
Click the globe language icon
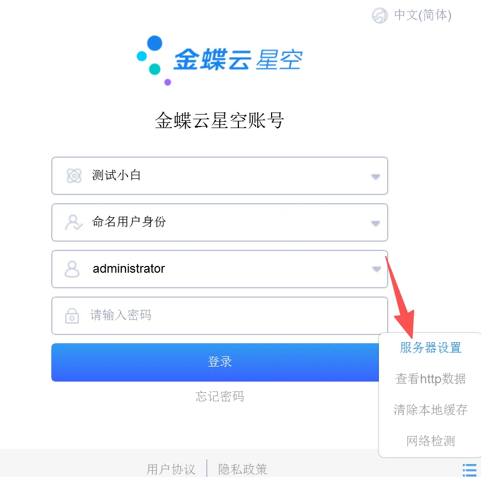(380, 16)
